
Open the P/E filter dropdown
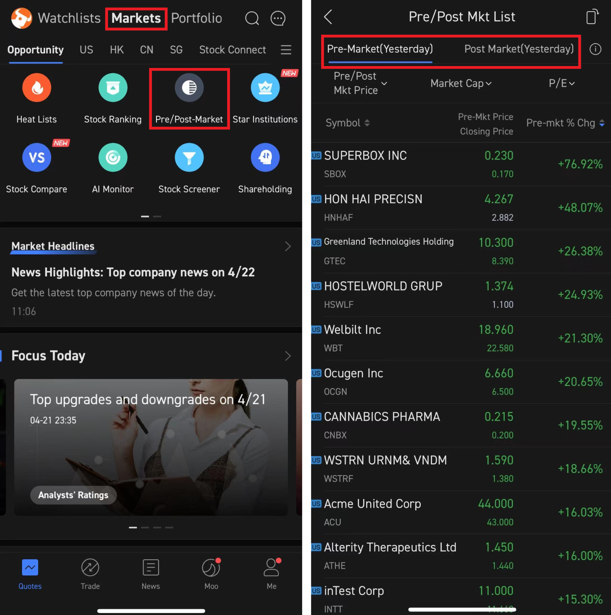click(x=561, y=83)
